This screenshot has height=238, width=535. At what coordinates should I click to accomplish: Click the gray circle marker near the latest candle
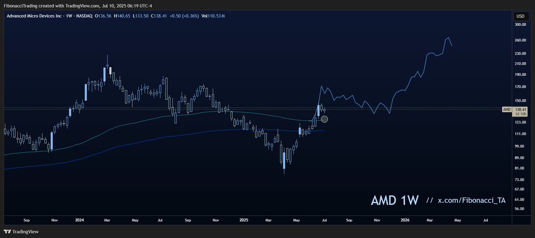325,119
